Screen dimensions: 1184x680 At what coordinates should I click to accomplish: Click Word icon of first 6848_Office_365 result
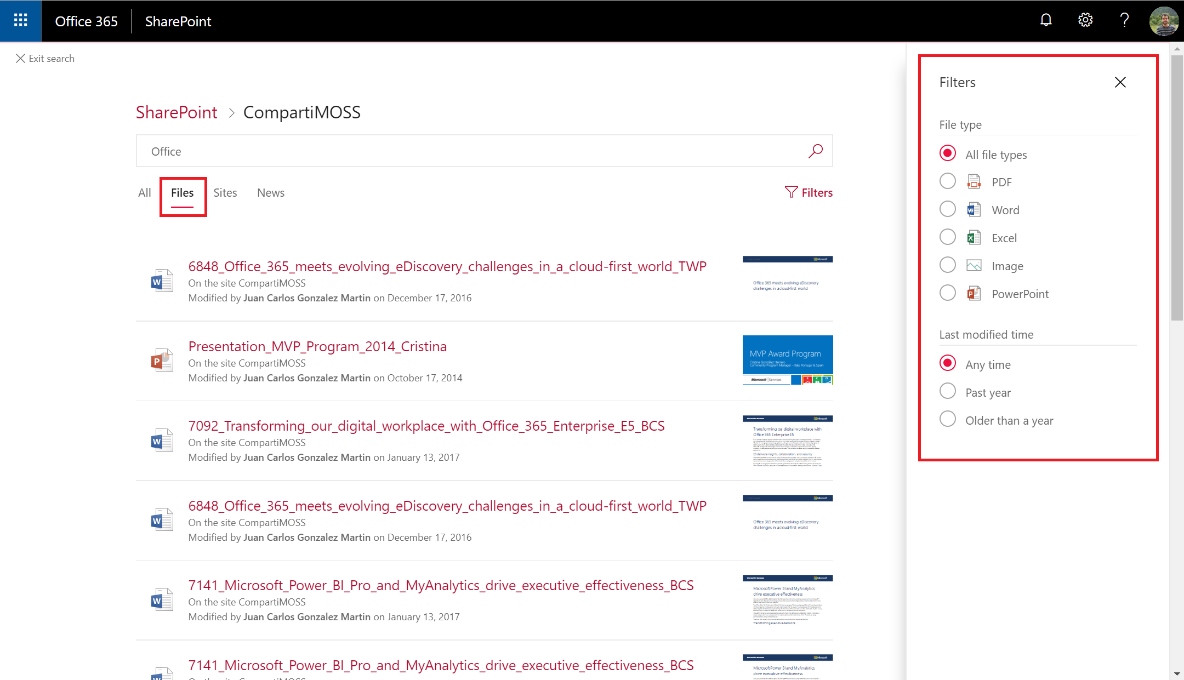click(162, 281)
